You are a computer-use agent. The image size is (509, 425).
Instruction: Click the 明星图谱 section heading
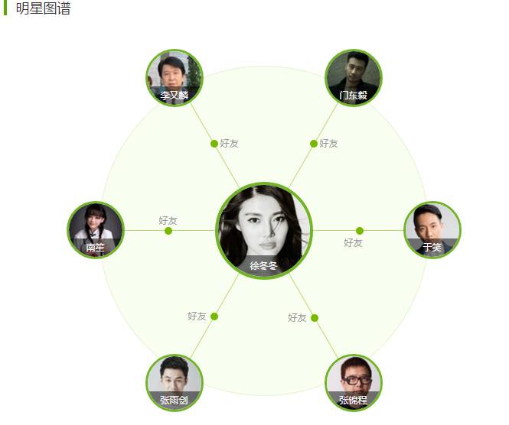(x=43, y=8)
